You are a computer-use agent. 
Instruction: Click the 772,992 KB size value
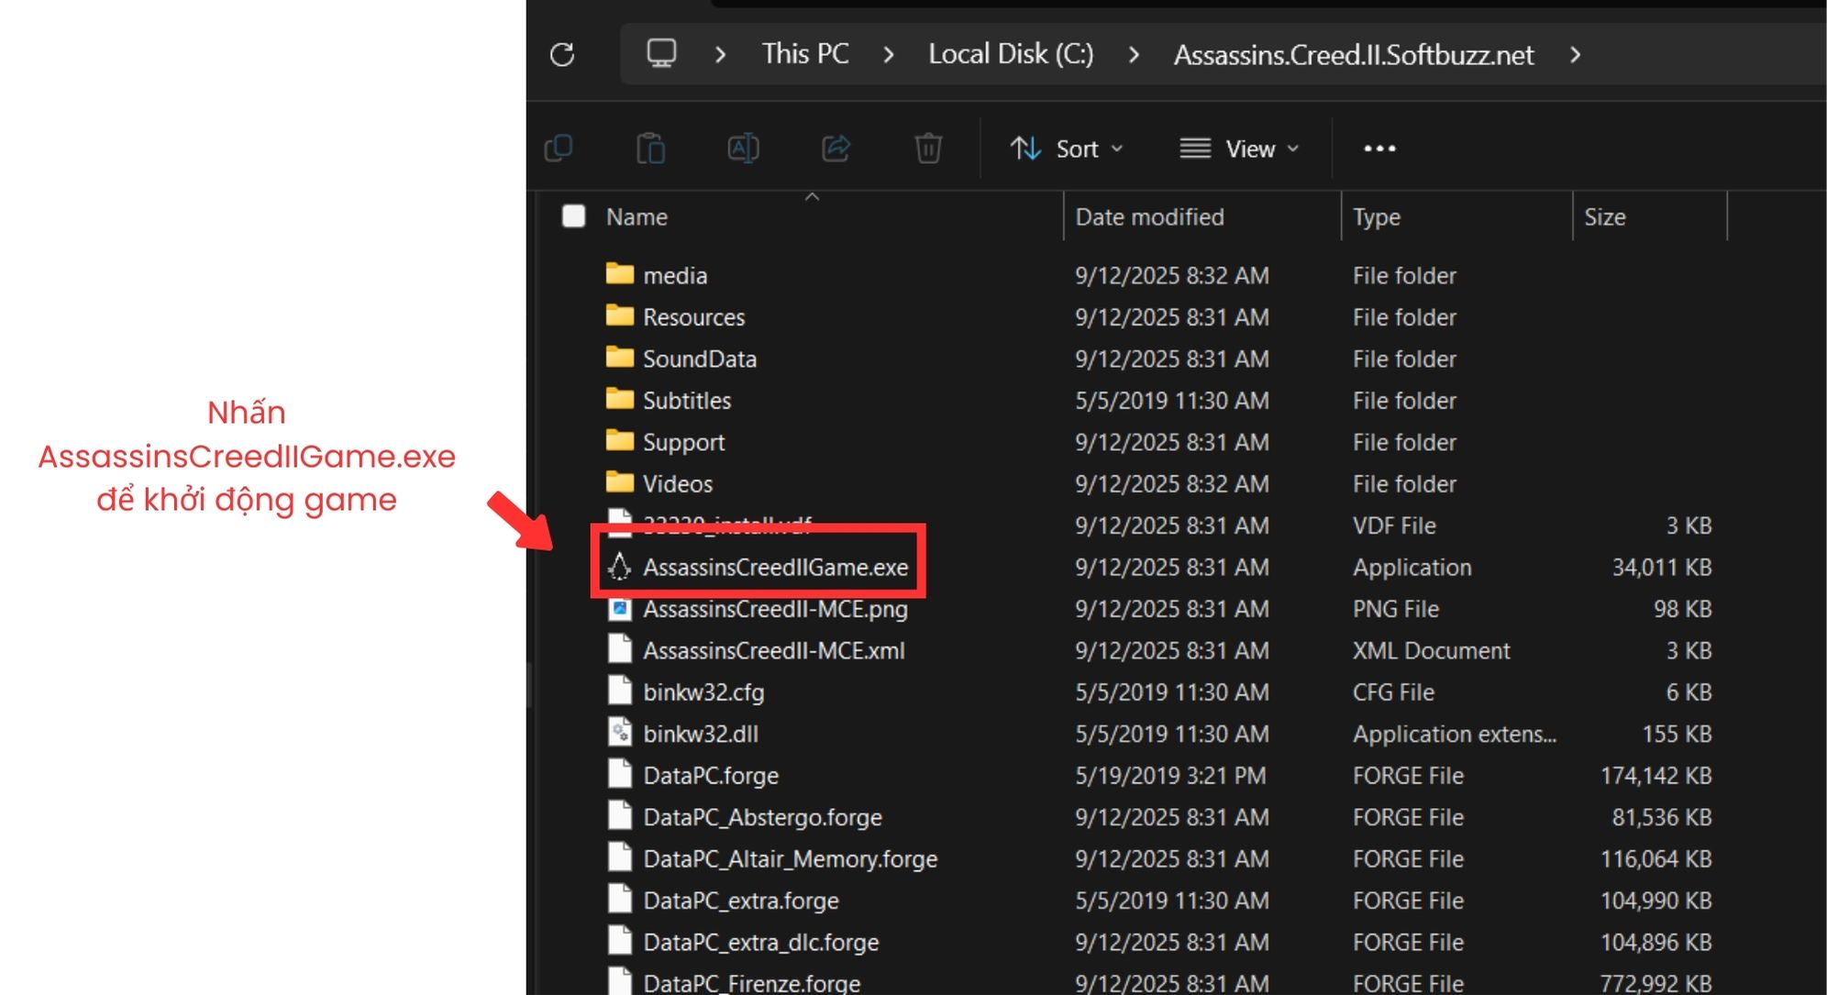(x=1655, y=984)
